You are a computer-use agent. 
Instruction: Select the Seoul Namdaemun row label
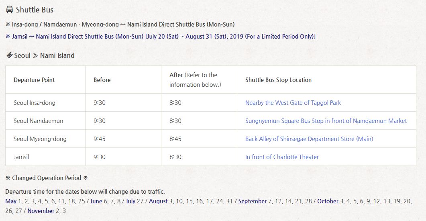click(x=38, y=121)
